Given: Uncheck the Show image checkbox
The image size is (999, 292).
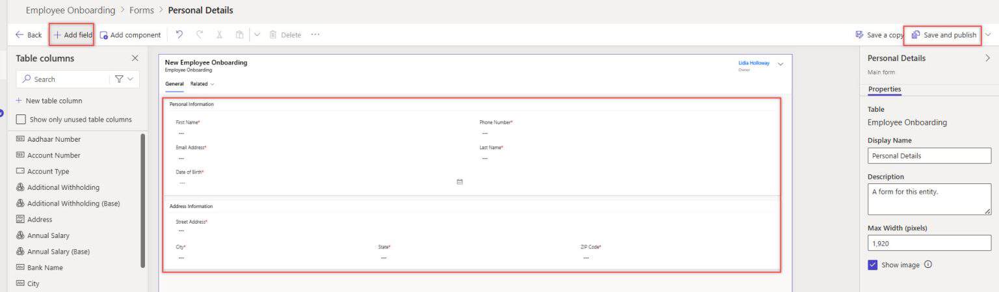Looking at the screenshot, I should 873,265.
